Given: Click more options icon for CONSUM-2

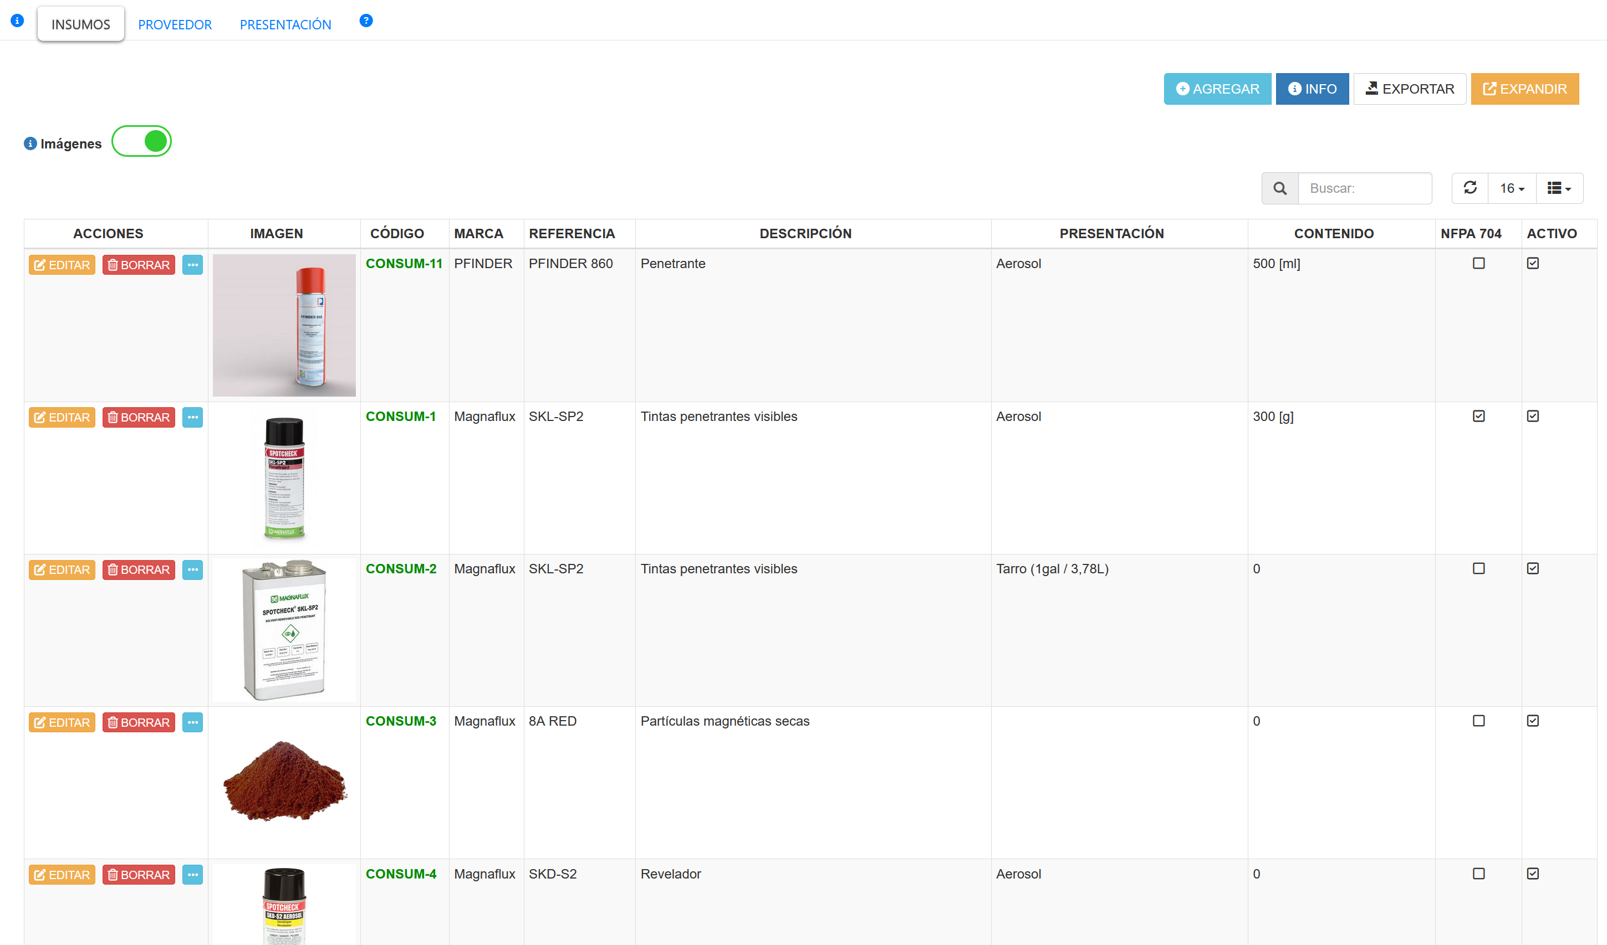Looking at the screenshot, I should tap(192, 569).
